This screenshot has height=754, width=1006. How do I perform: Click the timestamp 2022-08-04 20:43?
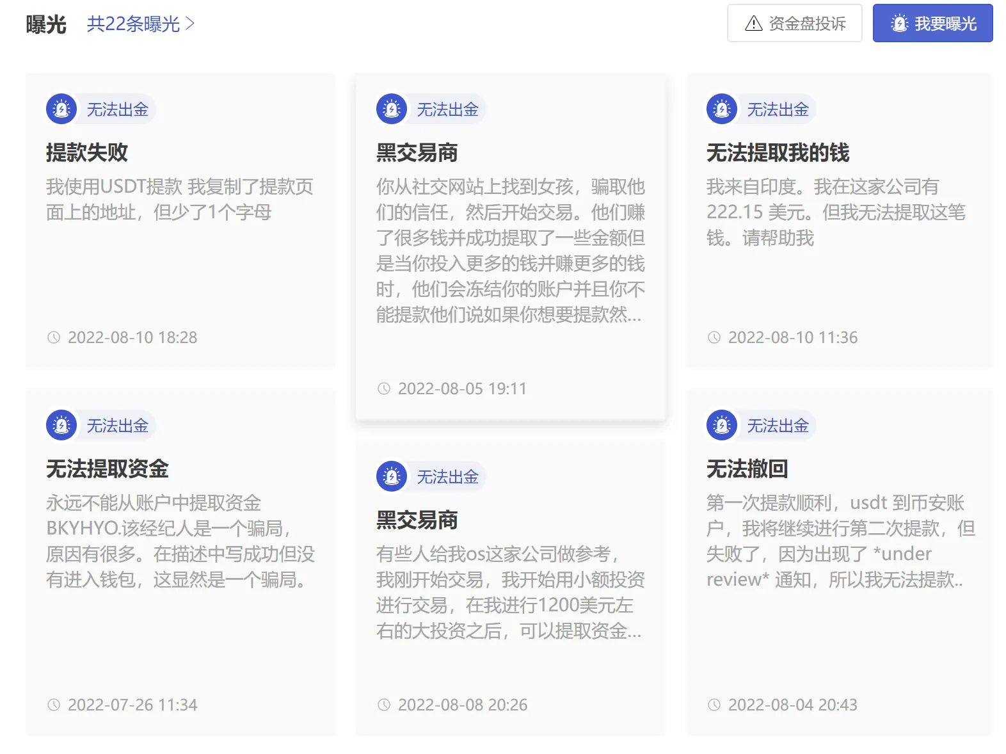[793, 705]
